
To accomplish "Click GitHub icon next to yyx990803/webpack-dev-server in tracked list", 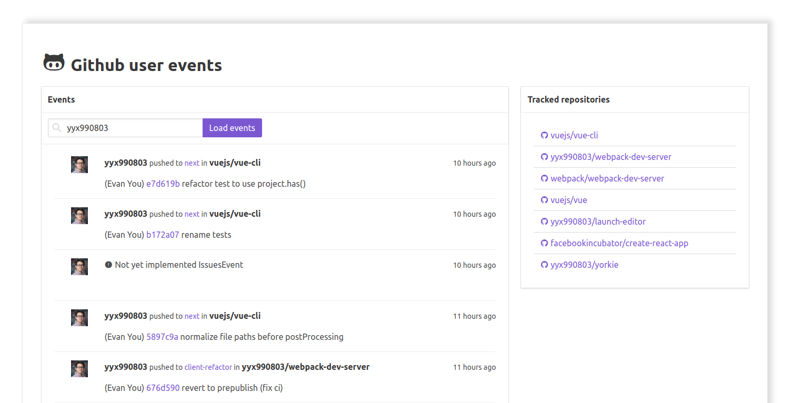I will (x=545, y=157).
